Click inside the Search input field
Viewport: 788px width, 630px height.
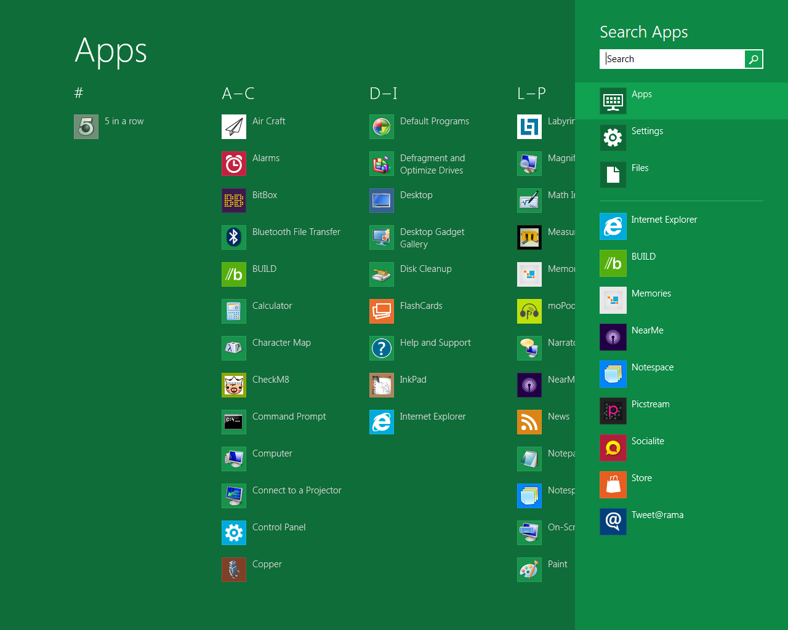[671, 59]
